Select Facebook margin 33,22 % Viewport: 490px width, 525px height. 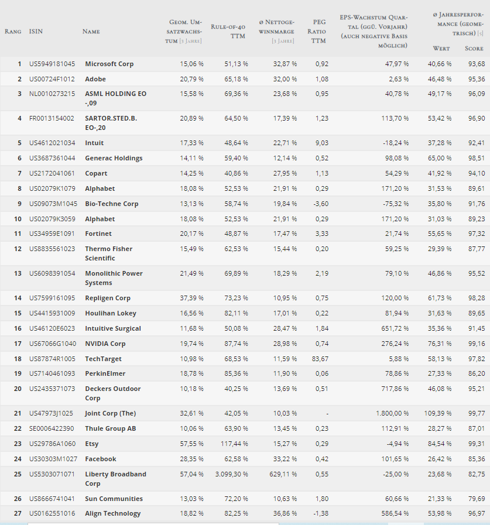(x=285, y=459)
